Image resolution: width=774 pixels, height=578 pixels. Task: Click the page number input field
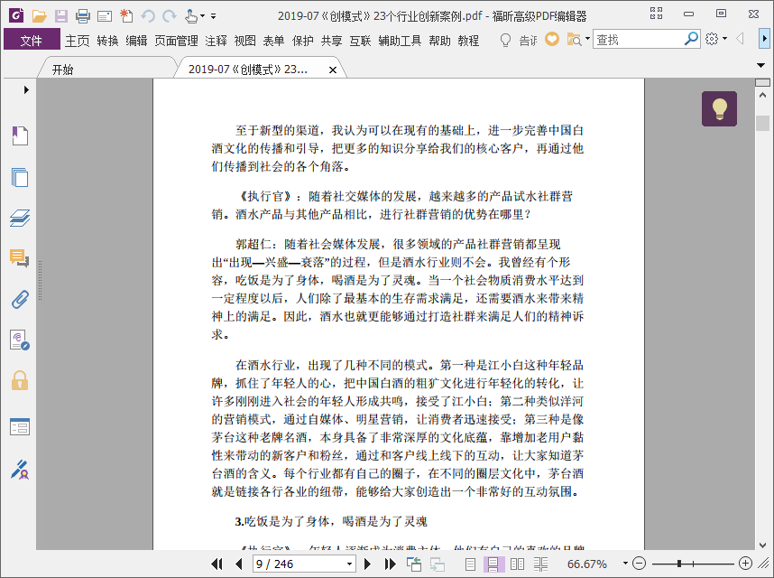pos(299,564)
